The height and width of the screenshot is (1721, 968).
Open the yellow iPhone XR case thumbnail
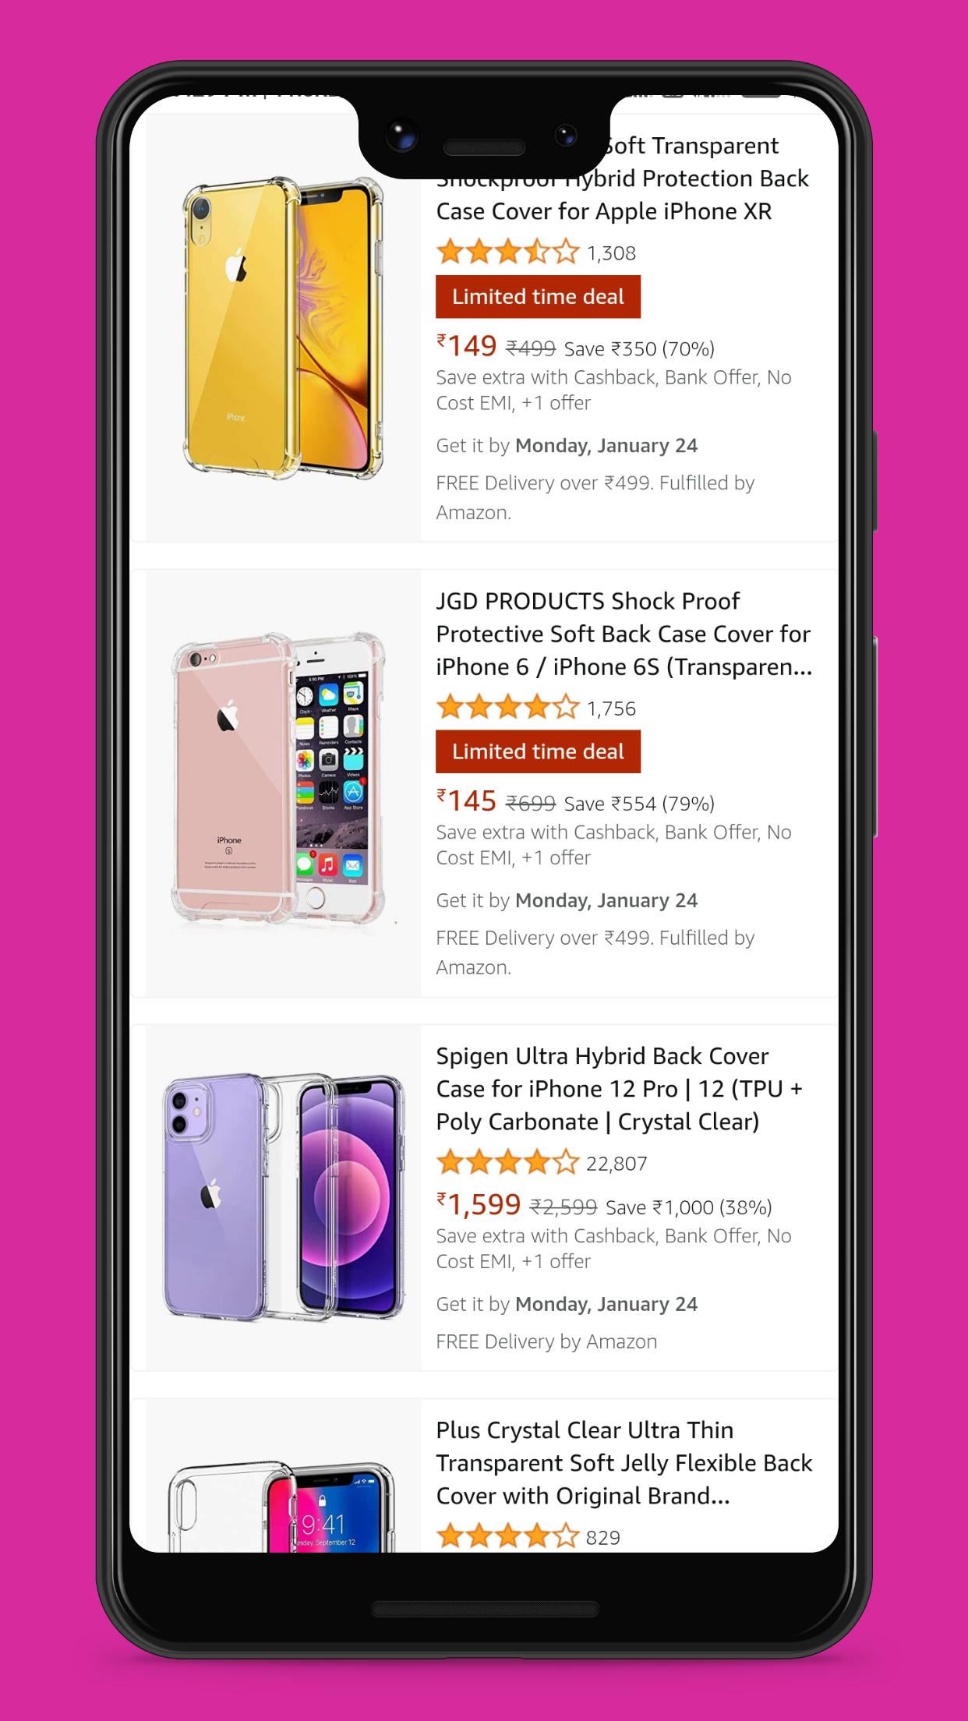tap(283, 328)
